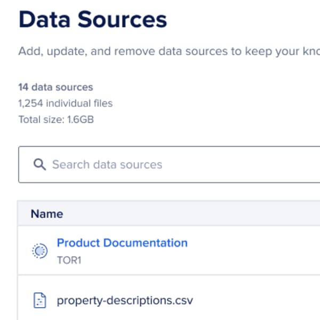
Task: Click blank area inside the search box
Action: coord(240,164)
